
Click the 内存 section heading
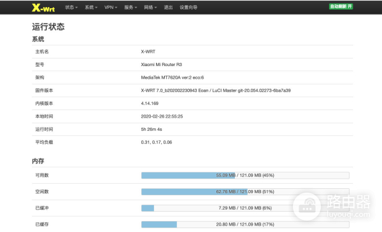tap(38, 161)
